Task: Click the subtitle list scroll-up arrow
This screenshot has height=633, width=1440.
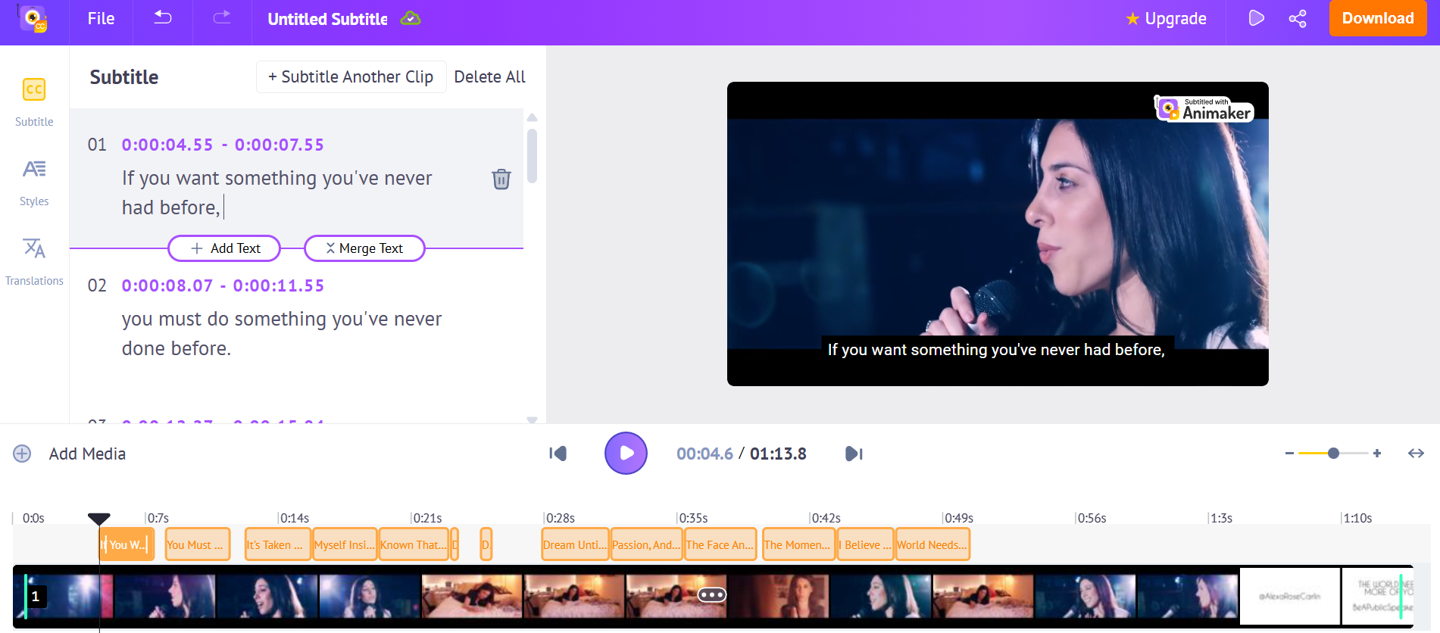Action: [533, 117]
